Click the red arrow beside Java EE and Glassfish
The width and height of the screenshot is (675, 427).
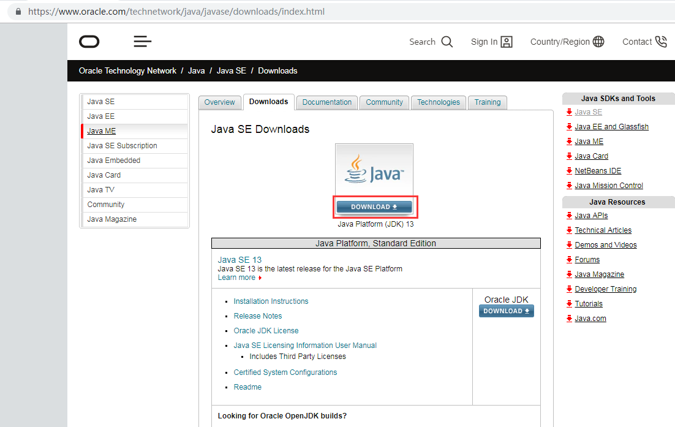(570, 127)
